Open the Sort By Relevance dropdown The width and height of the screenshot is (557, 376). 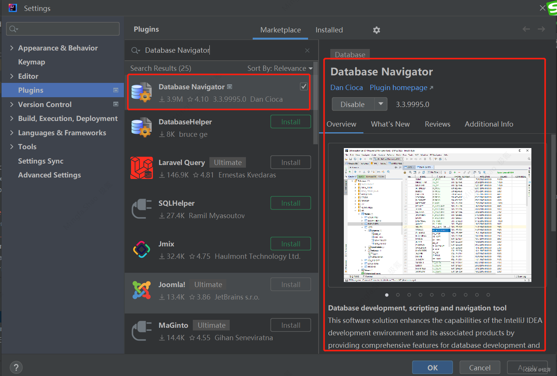pos(280,68)
